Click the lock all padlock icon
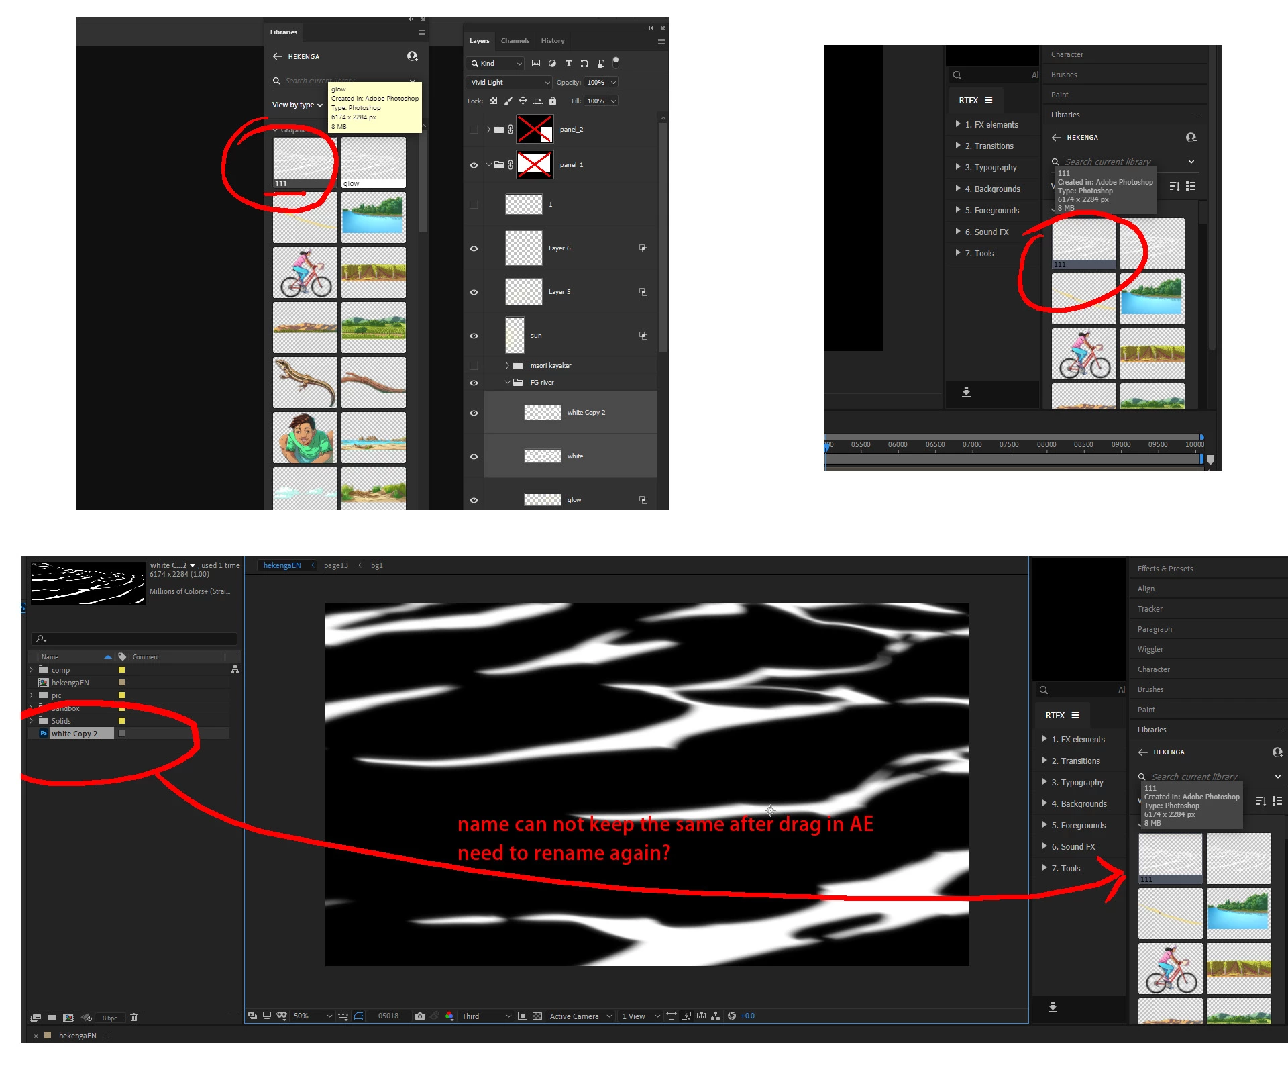This screenshot has height=1072, width=1288. pos(553,101)
